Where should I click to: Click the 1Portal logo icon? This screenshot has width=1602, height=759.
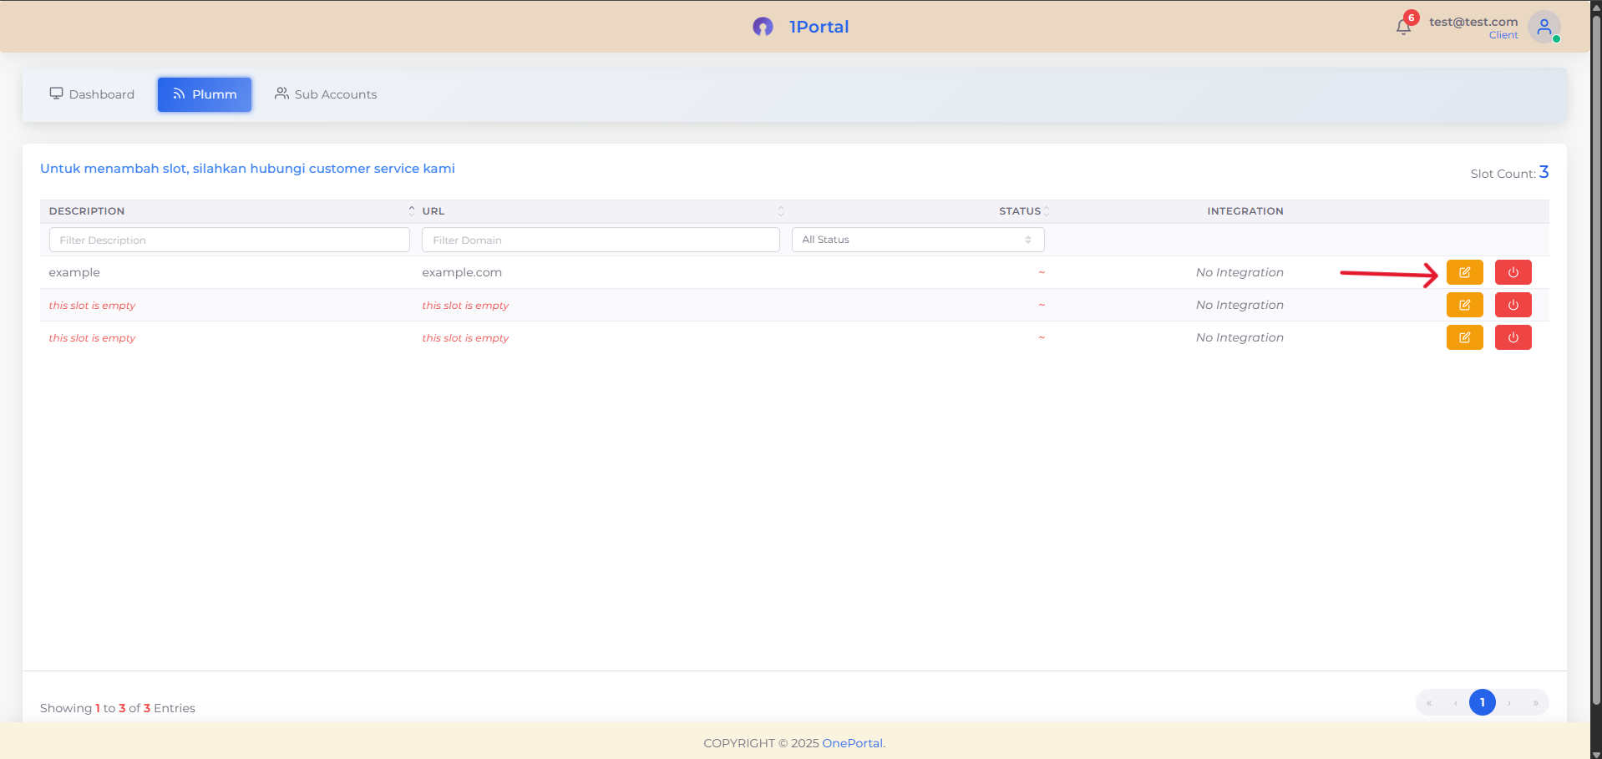(763, 27)
